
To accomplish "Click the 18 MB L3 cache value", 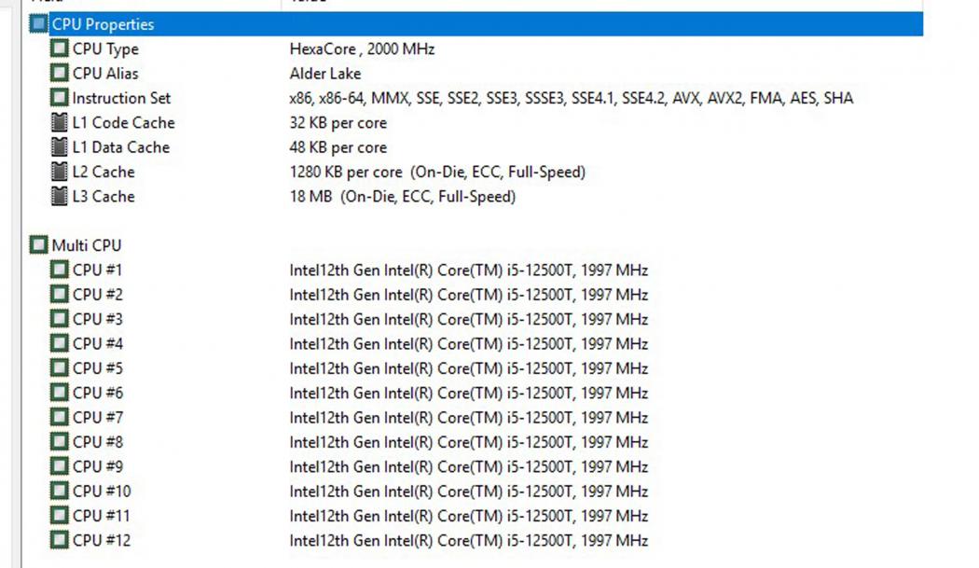I will click(x=402, y=196).
